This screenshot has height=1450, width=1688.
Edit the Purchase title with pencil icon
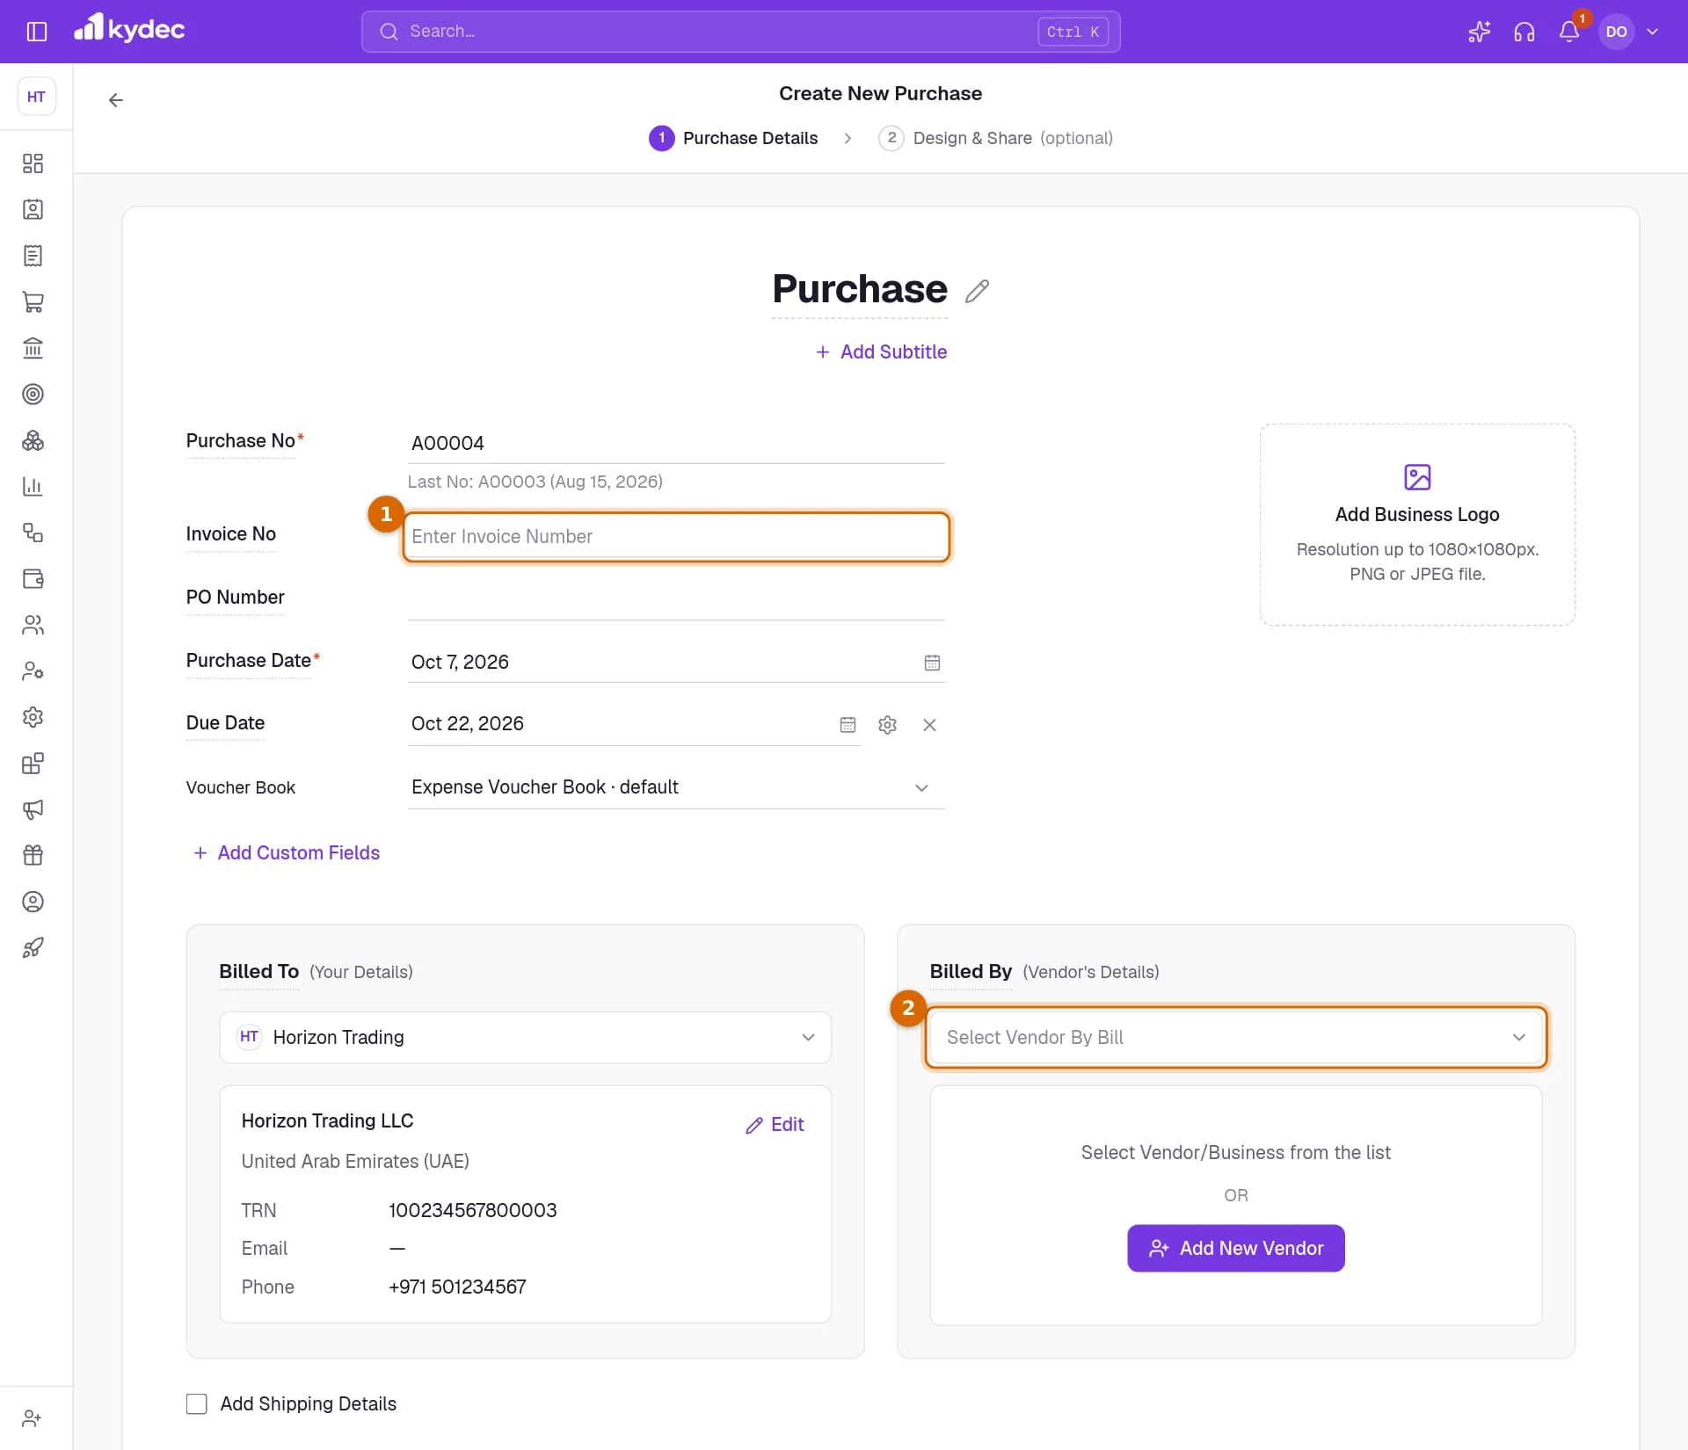[977, 291]
